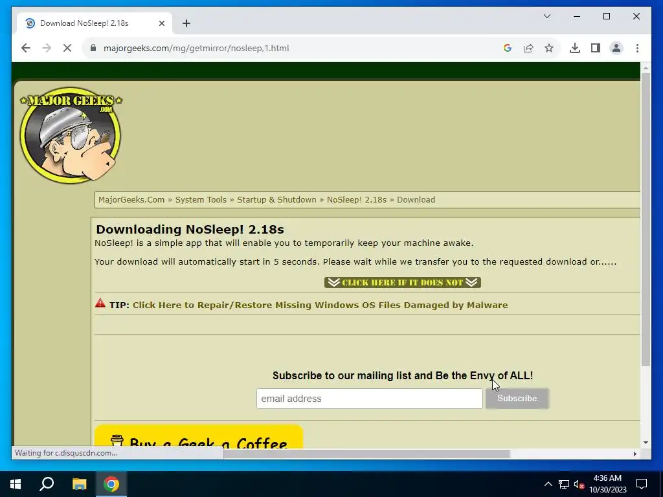The height and width of the screenshot is (497, 663).
Task: Bookmark this page with the star icon
Action: click(x=549, y=48)
